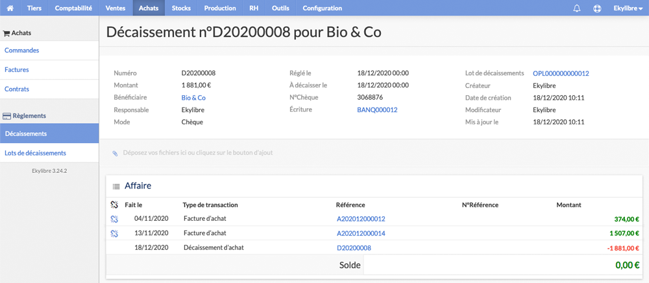Click the Décaissement d'achat transaction type
The width and height of the screenshot is (649, 283).
coord(214,248)
